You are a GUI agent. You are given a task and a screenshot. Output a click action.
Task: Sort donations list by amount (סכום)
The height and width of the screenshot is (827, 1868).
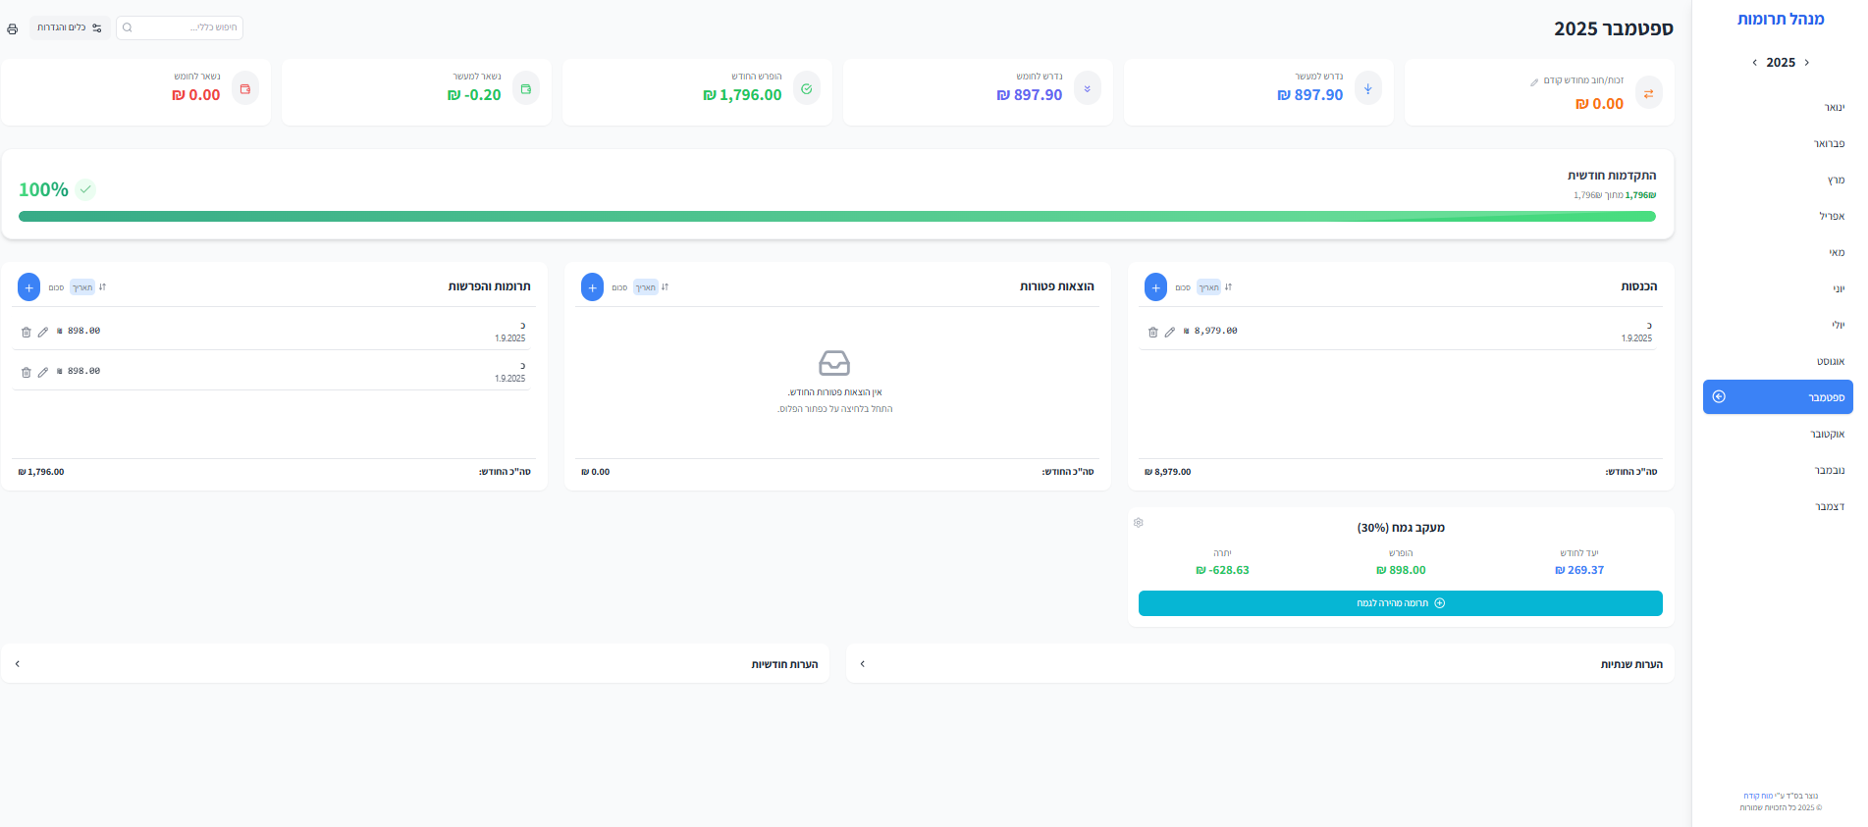tap(56, 287)
